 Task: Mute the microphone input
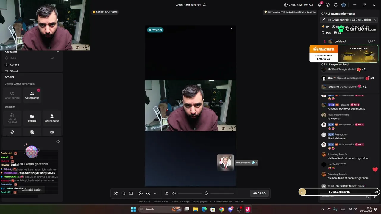pos(206,193)
